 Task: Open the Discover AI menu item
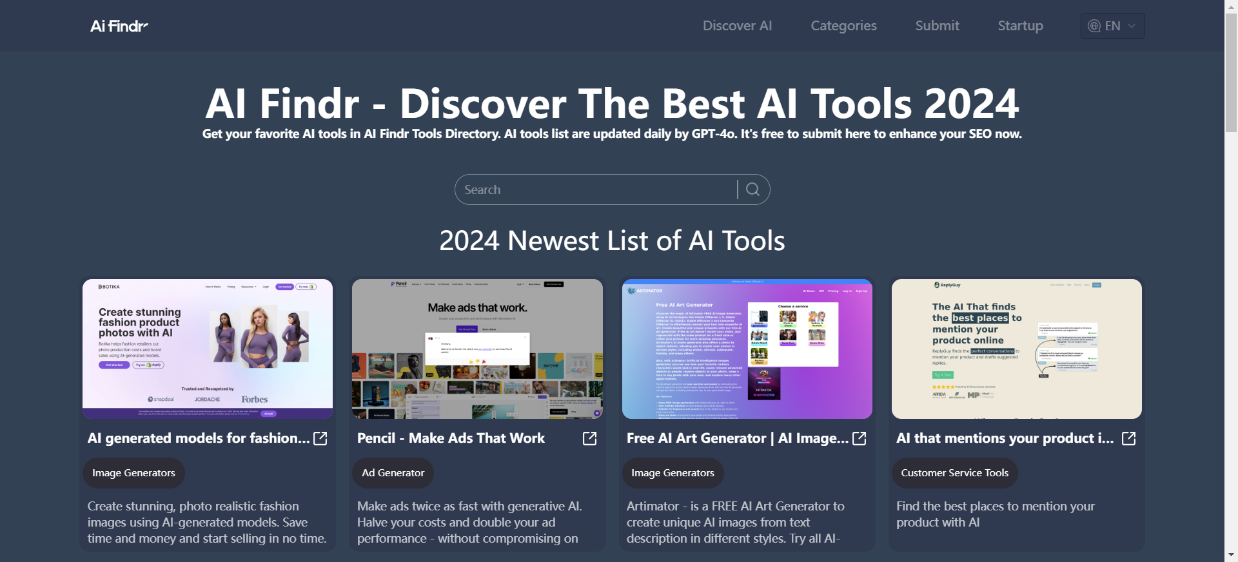click(x=737, y=26)
